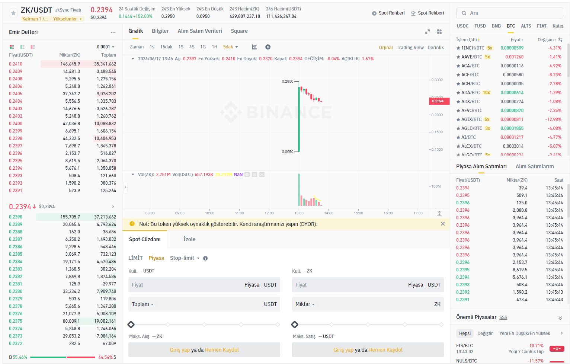Star the AEVO/BTC pair
570x364 pixels.
[x=458, y=111]
